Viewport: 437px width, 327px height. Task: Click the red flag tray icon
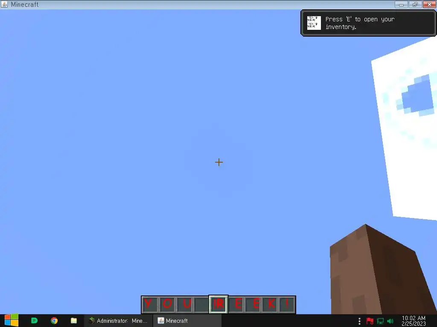pyautogui.click(x=370, y=321)
